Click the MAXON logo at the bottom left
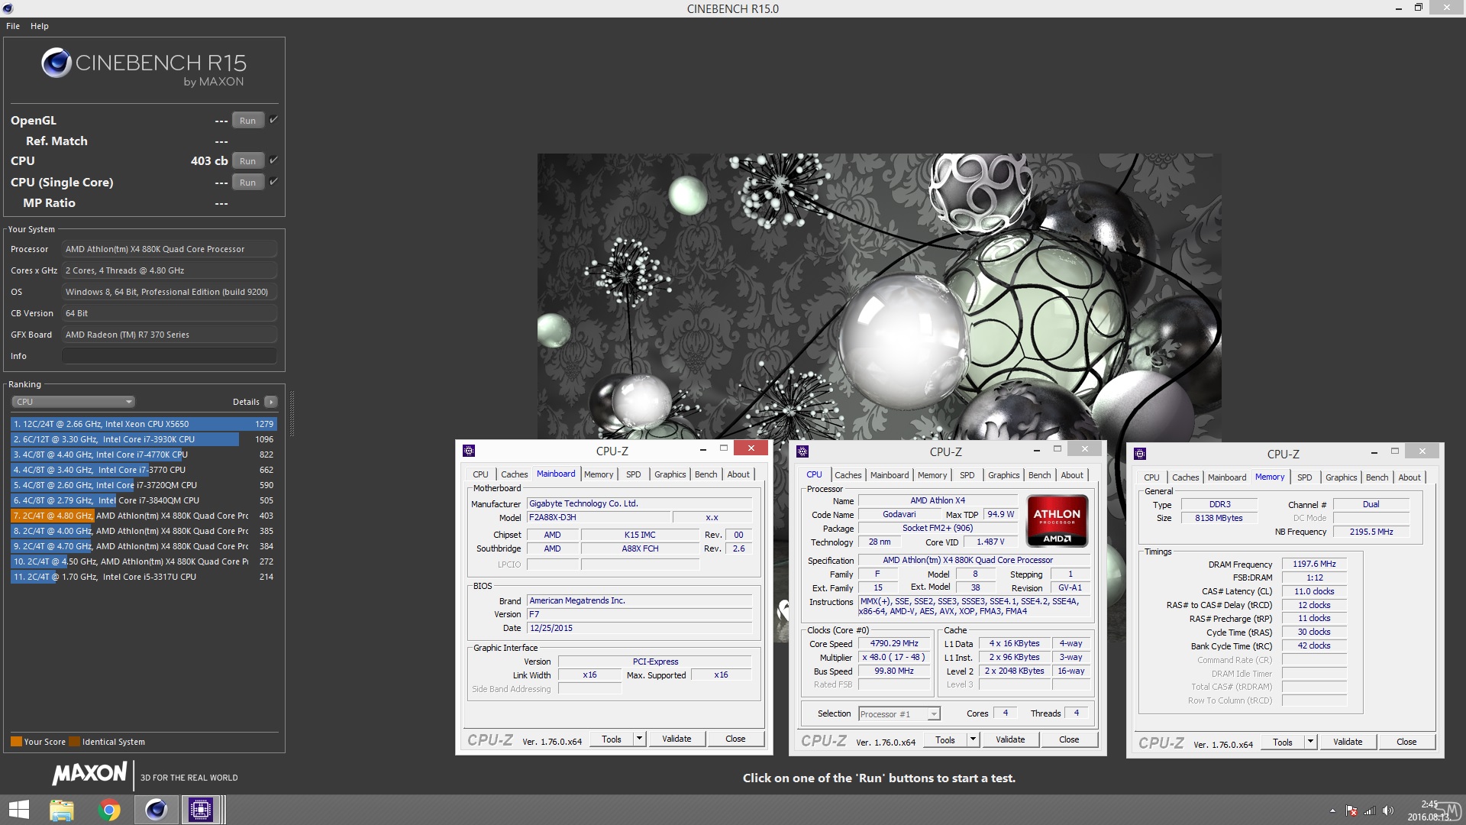 (89, 774)
